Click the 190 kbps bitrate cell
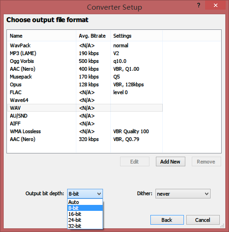Image resolution: width=229 pixels, height=232 pixels. pos(89,53)
